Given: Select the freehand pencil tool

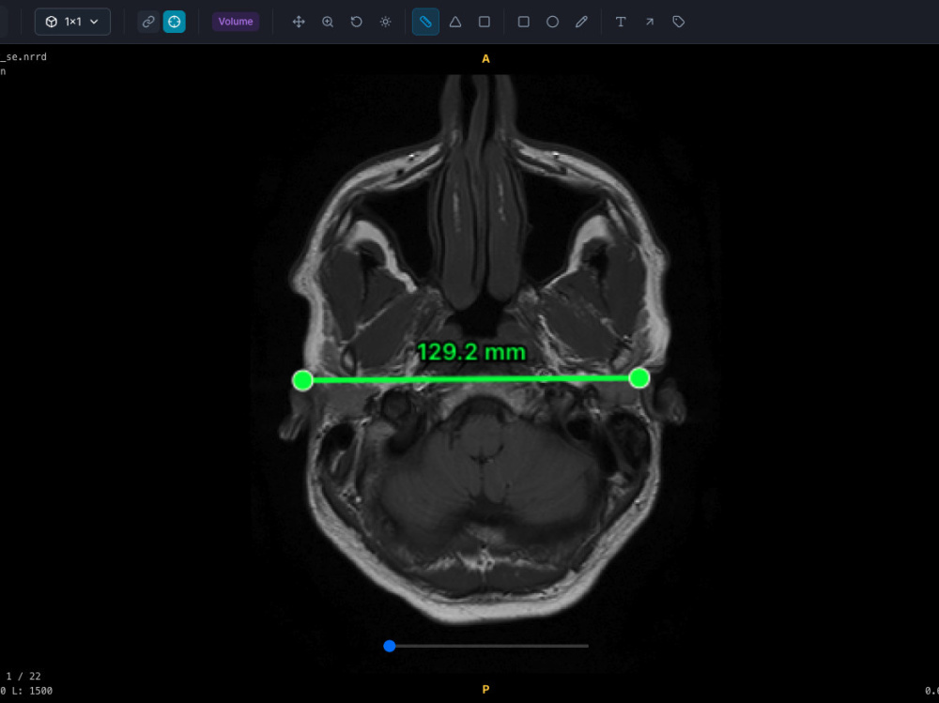Looking at the screenshot, I should 581,22.
